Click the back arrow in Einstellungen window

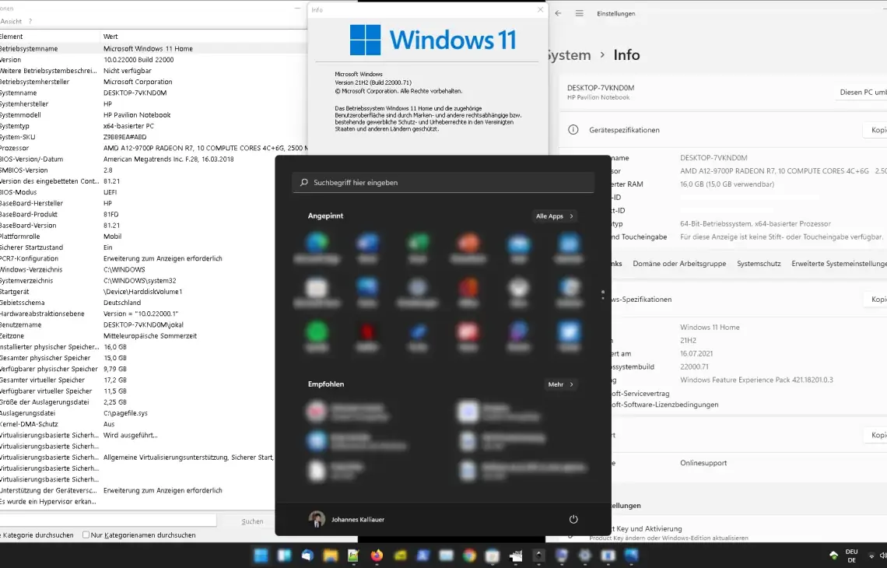pos(559,13)
